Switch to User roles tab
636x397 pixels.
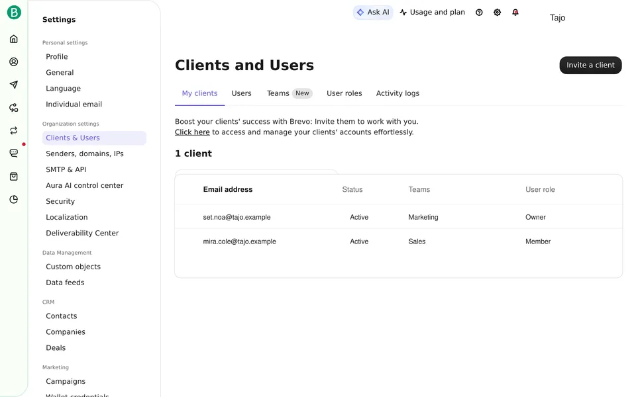tap(344, 93)
